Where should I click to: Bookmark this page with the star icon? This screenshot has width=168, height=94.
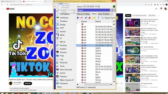point(151,5)
